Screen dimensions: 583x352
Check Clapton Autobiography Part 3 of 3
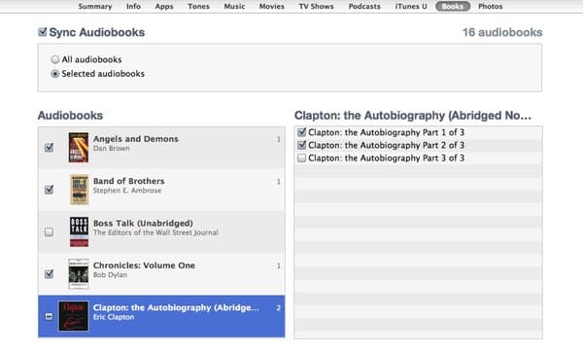(x=301, y=158)
